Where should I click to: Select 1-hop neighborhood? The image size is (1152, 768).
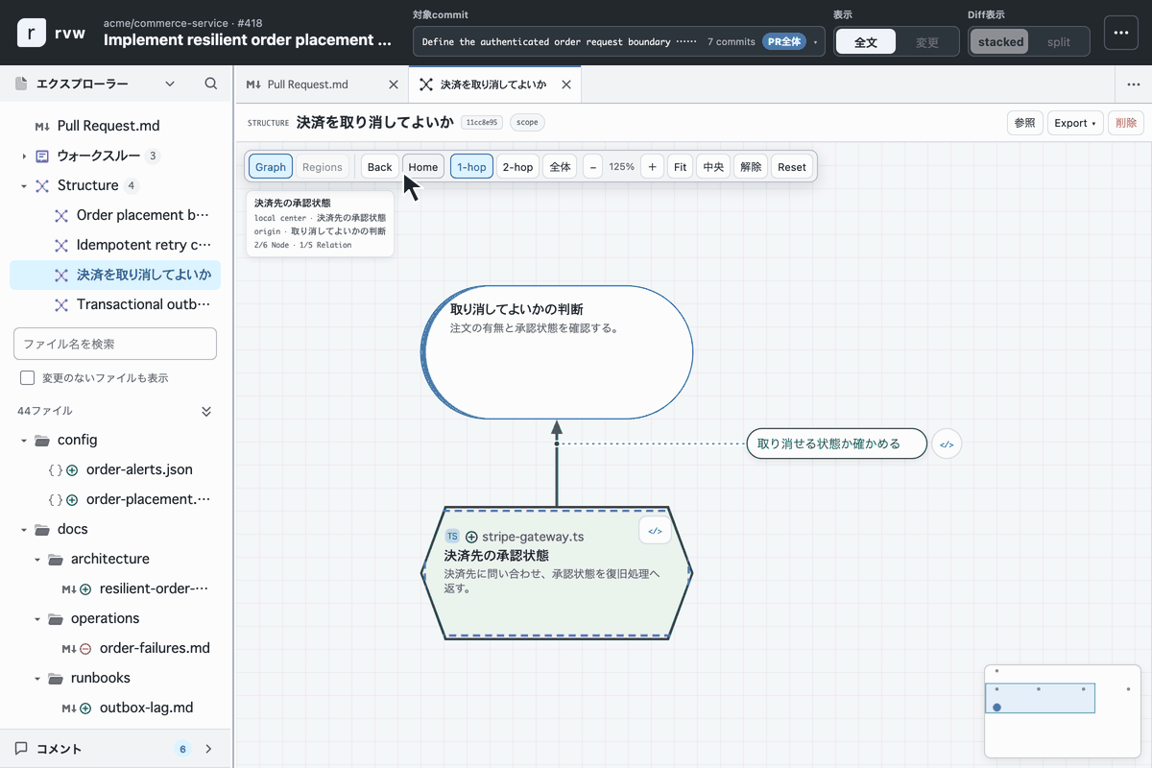click(x=471, y=167)
